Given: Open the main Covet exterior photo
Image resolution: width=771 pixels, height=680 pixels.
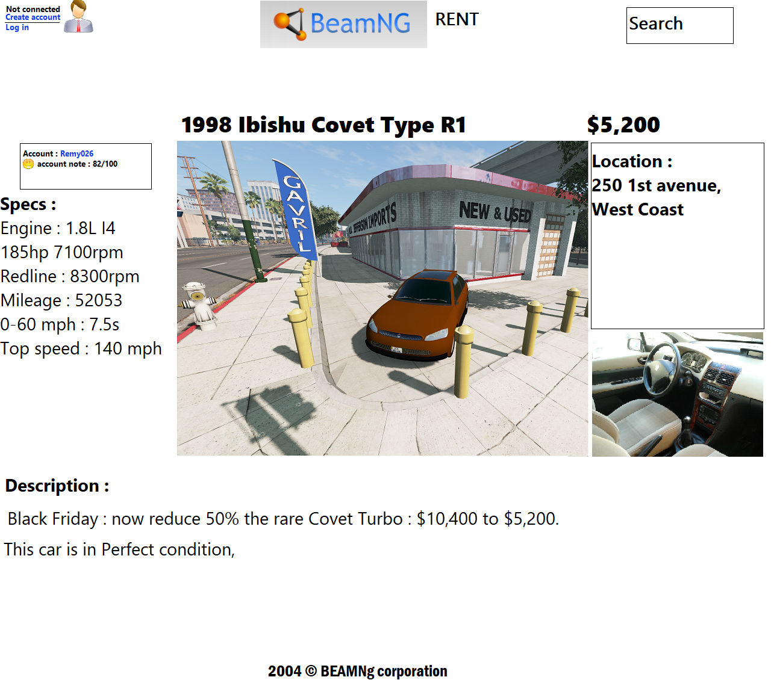Looking at the screenshot, I should 382,298.
